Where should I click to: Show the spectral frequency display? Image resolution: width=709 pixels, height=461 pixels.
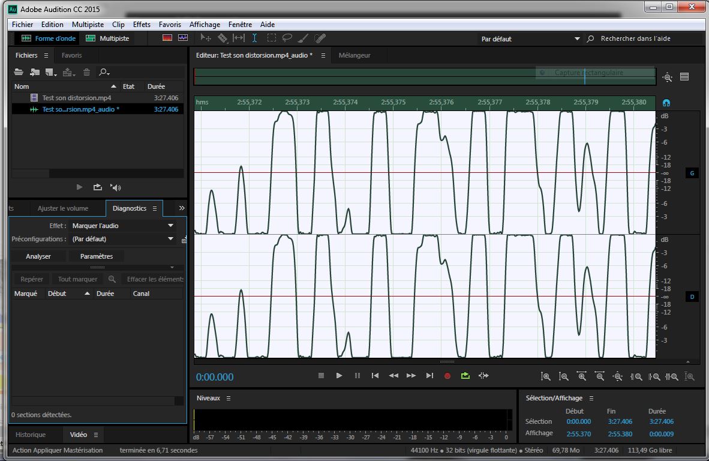click(x=167, y=38)
